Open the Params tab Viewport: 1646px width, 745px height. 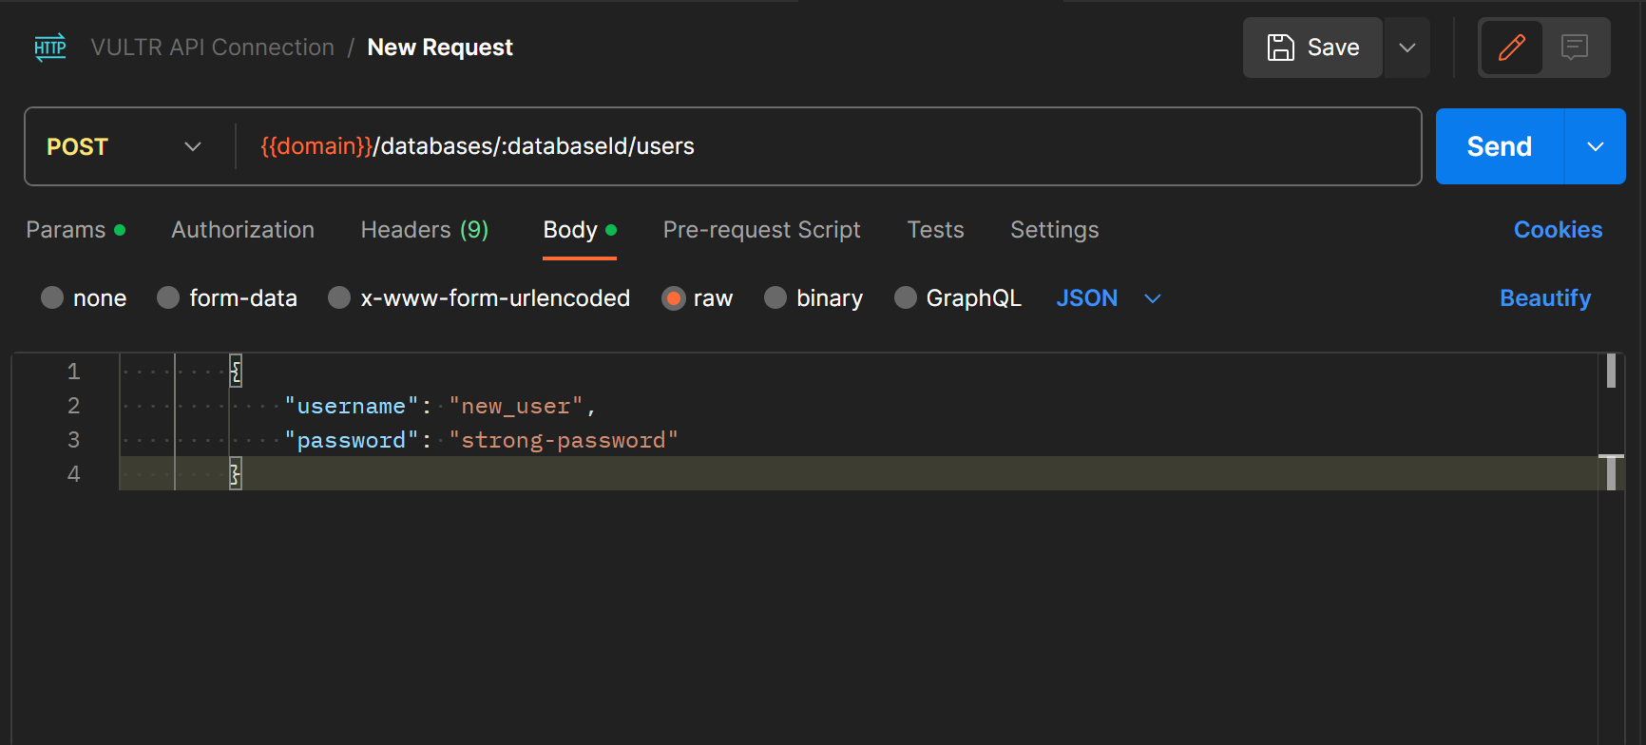tap(75, 230)
